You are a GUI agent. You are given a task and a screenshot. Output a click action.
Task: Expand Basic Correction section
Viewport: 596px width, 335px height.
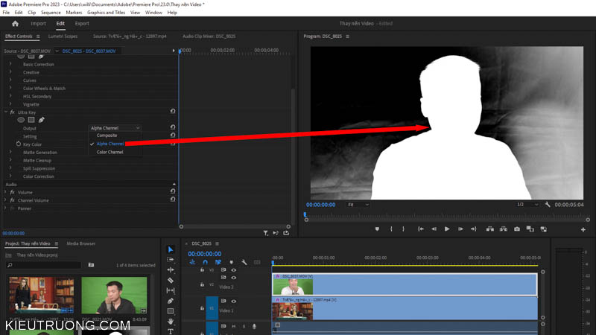tap(10, 64)
